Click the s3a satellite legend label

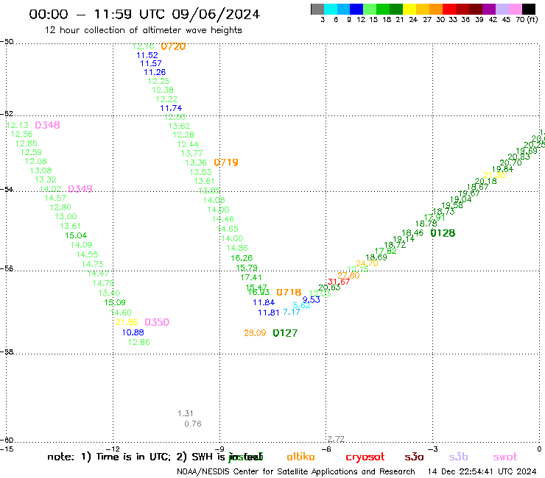click(414, 457)
